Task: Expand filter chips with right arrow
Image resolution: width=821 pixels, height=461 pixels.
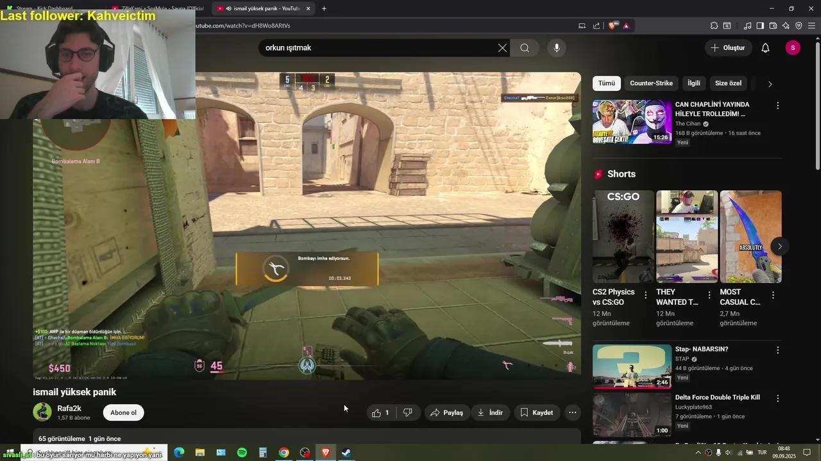Action: point(770,84)
